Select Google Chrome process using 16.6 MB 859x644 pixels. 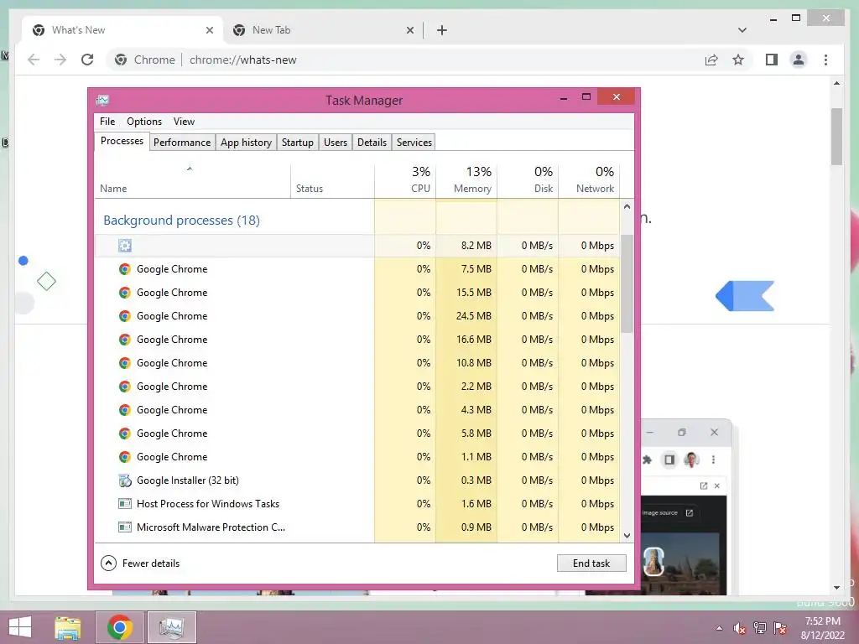pyautogui.click(x=357, y=340)
